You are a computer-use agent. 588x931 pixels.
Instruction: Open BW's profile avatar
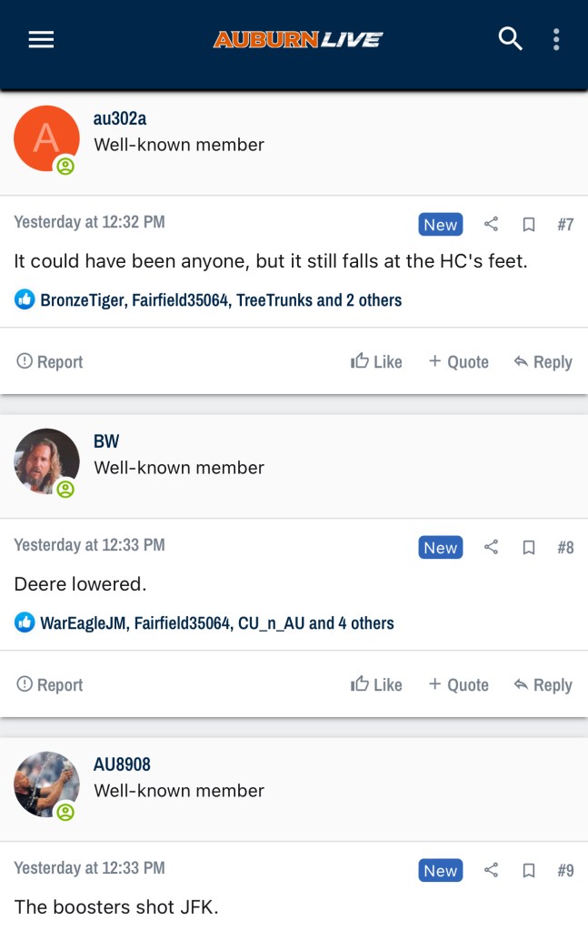(x=46, y=461)
